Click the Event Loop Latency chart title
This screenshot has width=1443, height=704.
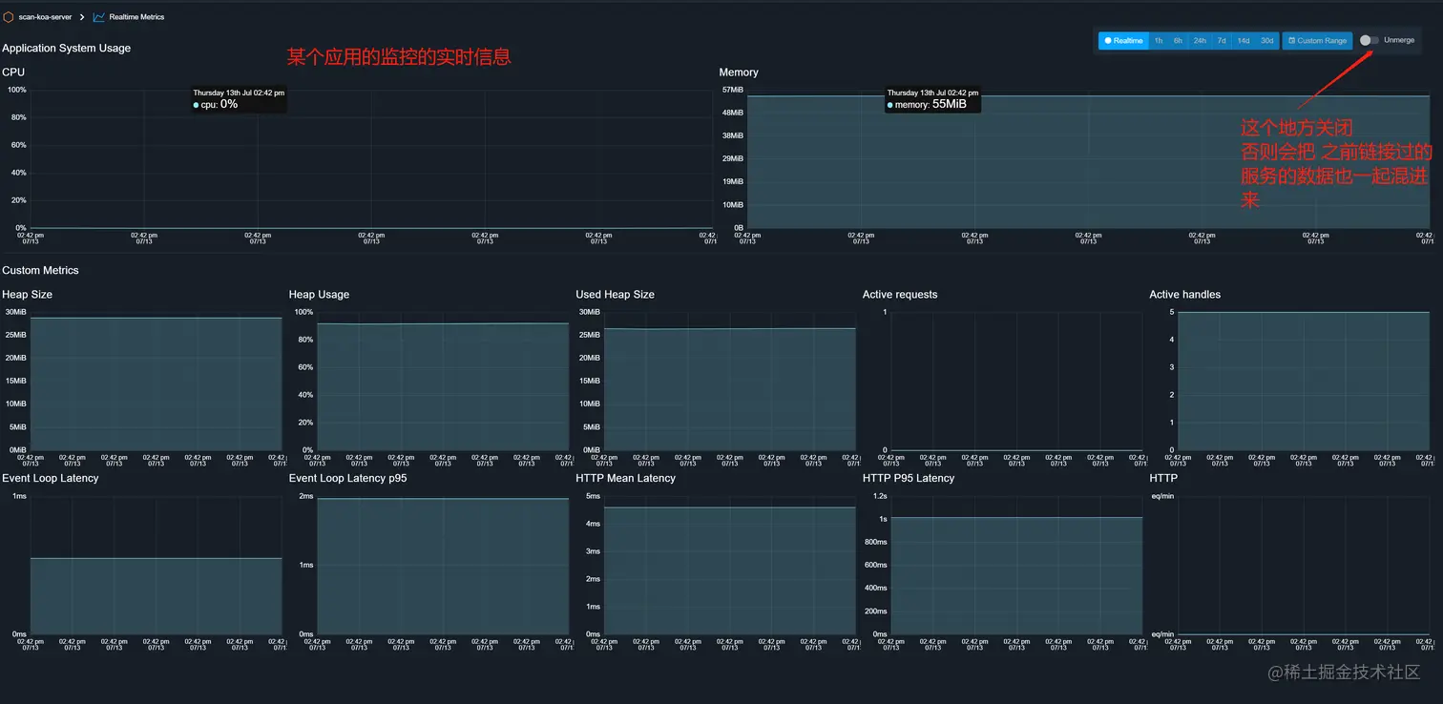click(51, 479)
